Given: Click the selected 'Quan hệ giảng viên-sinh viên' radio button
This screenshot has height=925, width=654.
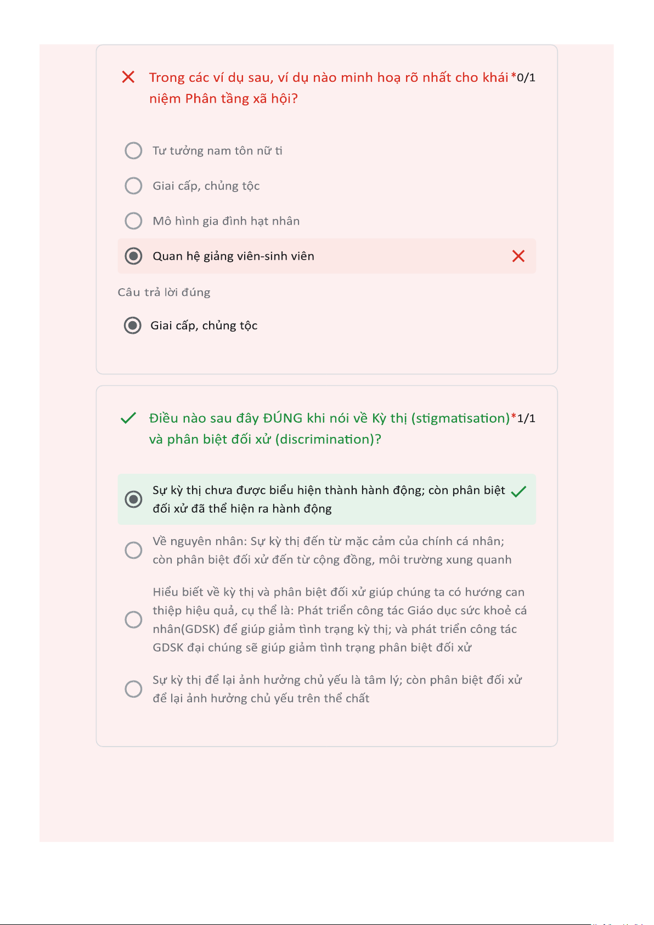Looking at the screenshot, I should 133,256.
